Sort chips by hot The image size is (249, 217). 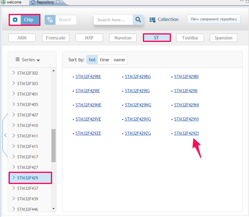pos(92,60)
